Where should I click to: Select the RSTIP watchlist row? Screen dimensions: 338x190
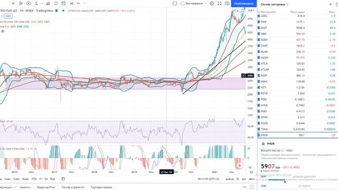point(297,93)
